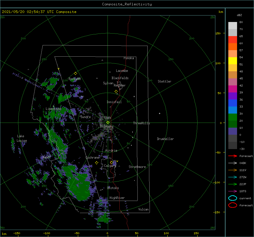
Task: Click the yellow diamond marker above Calgary label
Action: (x=111, y=162)
